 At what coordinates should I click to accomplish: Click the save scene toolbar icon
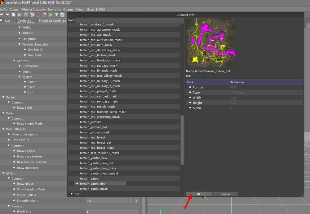(26, 15)
